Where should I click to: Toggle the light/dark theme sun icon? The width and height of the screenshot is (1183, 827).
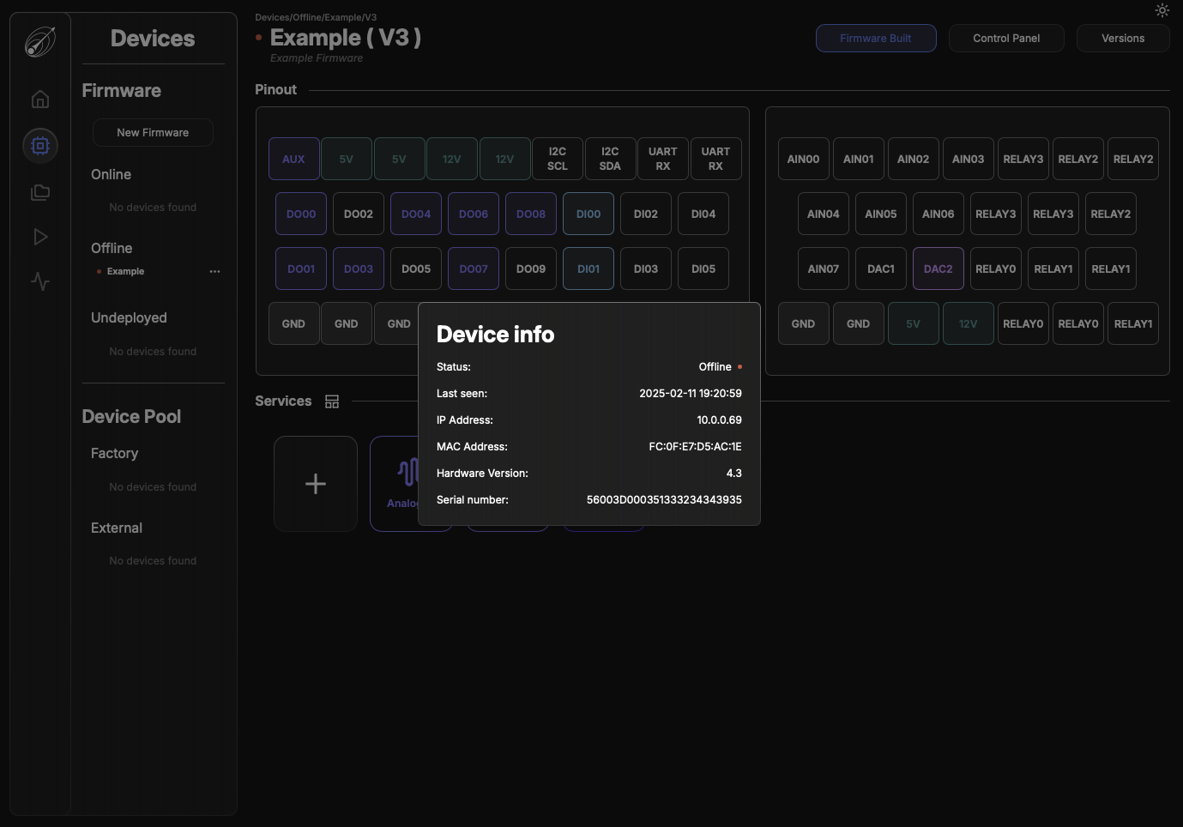tap(1162, 10)
